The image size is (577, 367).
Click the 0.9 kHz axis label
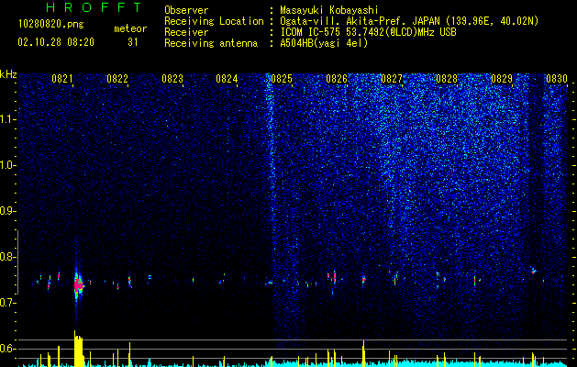tap(8, 211)
